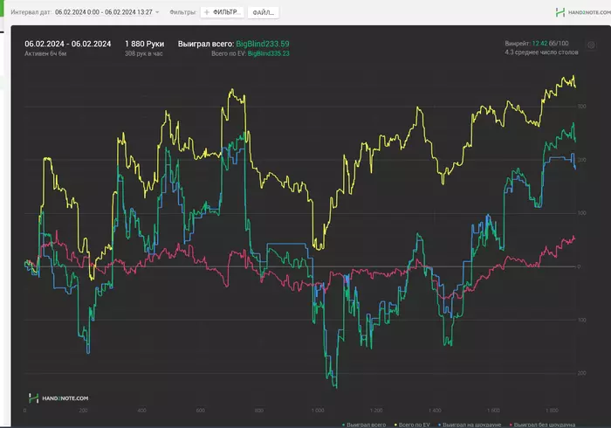611x428 pixels.
Task: Click the 'BigBlind233.59' total winnings value
Action: point(263,44)
